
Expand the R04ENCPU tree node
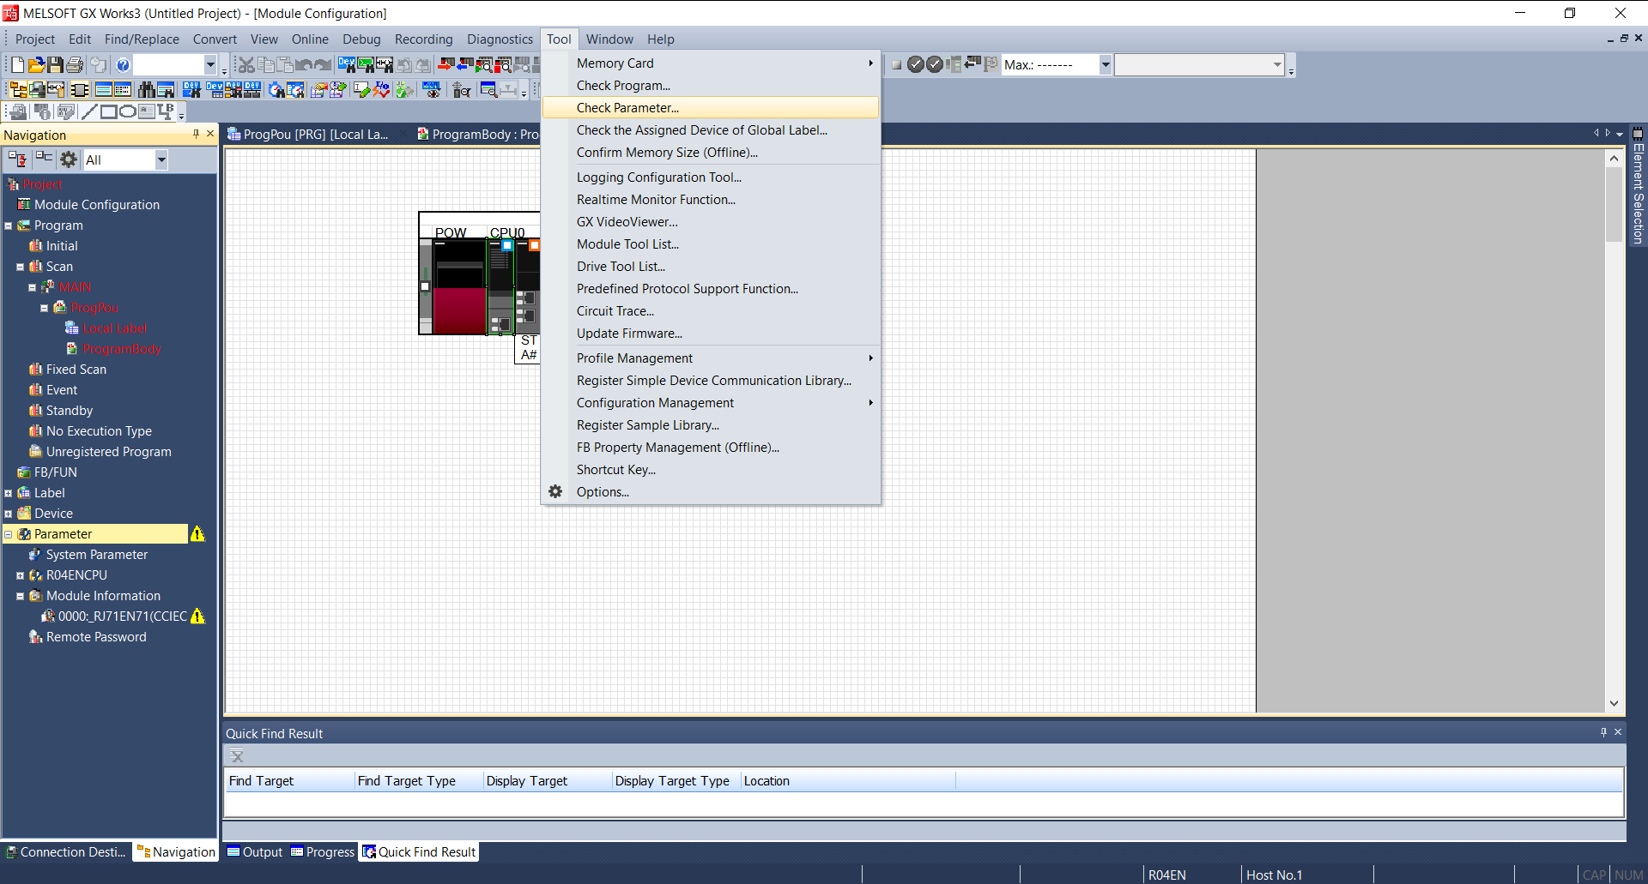[x=21, y=575]
